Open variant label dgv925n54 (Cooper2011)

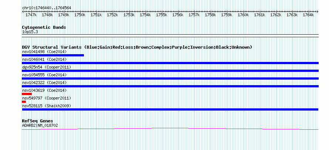coord(47,67)
